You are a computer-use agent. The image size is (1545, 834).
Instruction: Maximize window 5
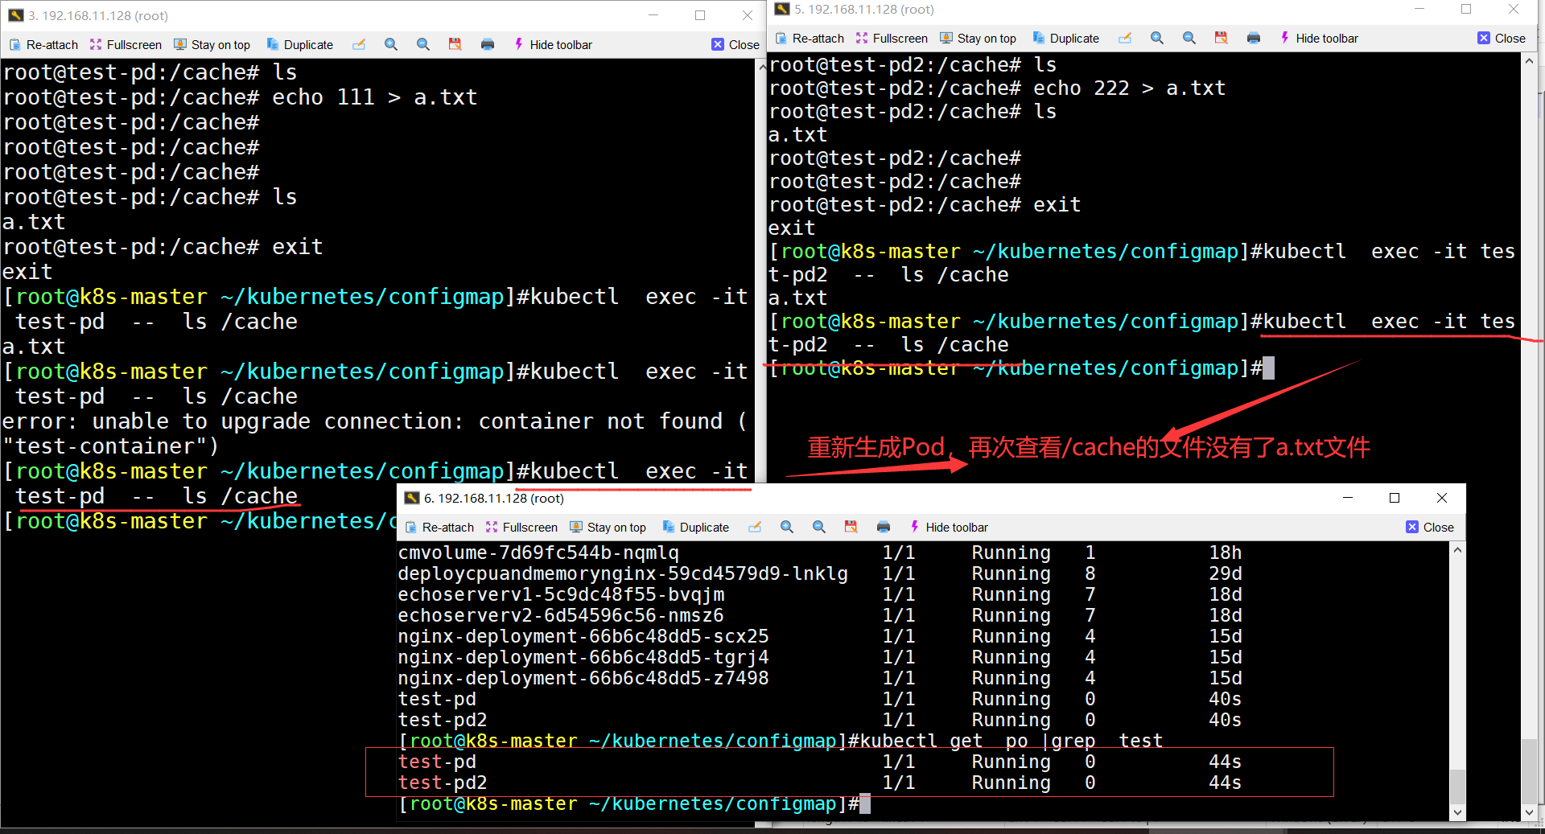tap(1466, 9)
